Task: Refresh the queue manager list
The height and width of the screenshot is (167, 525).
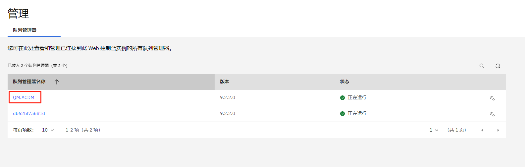Action: pyautogui.click(x=498, y=66)
